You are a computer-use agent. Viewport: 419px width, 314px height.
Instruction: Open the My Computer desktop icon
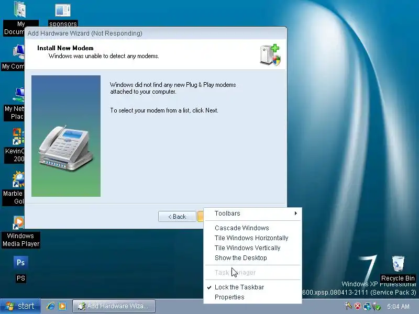coord(19,52)
